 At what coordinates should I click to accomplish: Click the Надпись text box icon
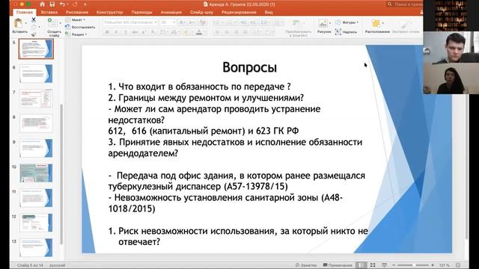[338, 31]
